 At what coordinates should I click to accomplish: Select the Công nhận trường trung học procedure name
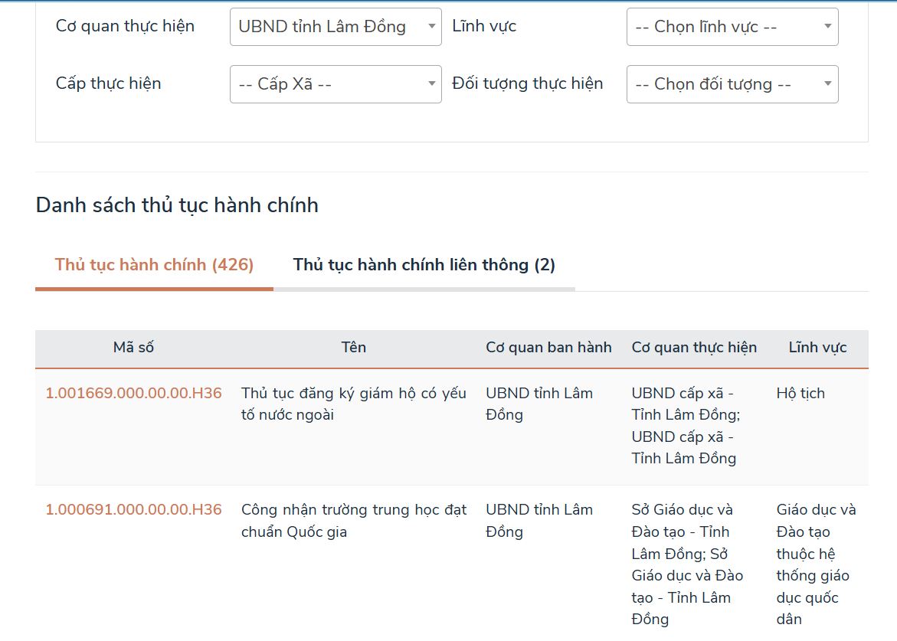[x=353, y=521]
